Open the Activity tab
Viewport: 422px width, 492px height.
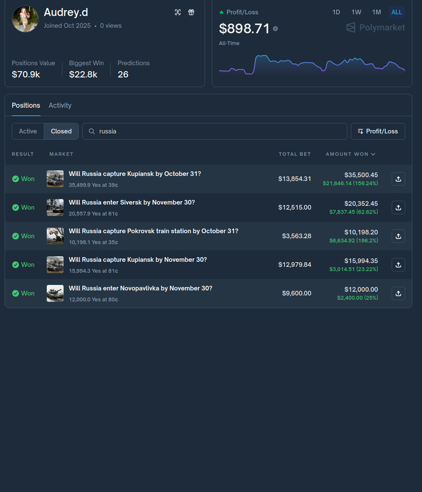60,105
